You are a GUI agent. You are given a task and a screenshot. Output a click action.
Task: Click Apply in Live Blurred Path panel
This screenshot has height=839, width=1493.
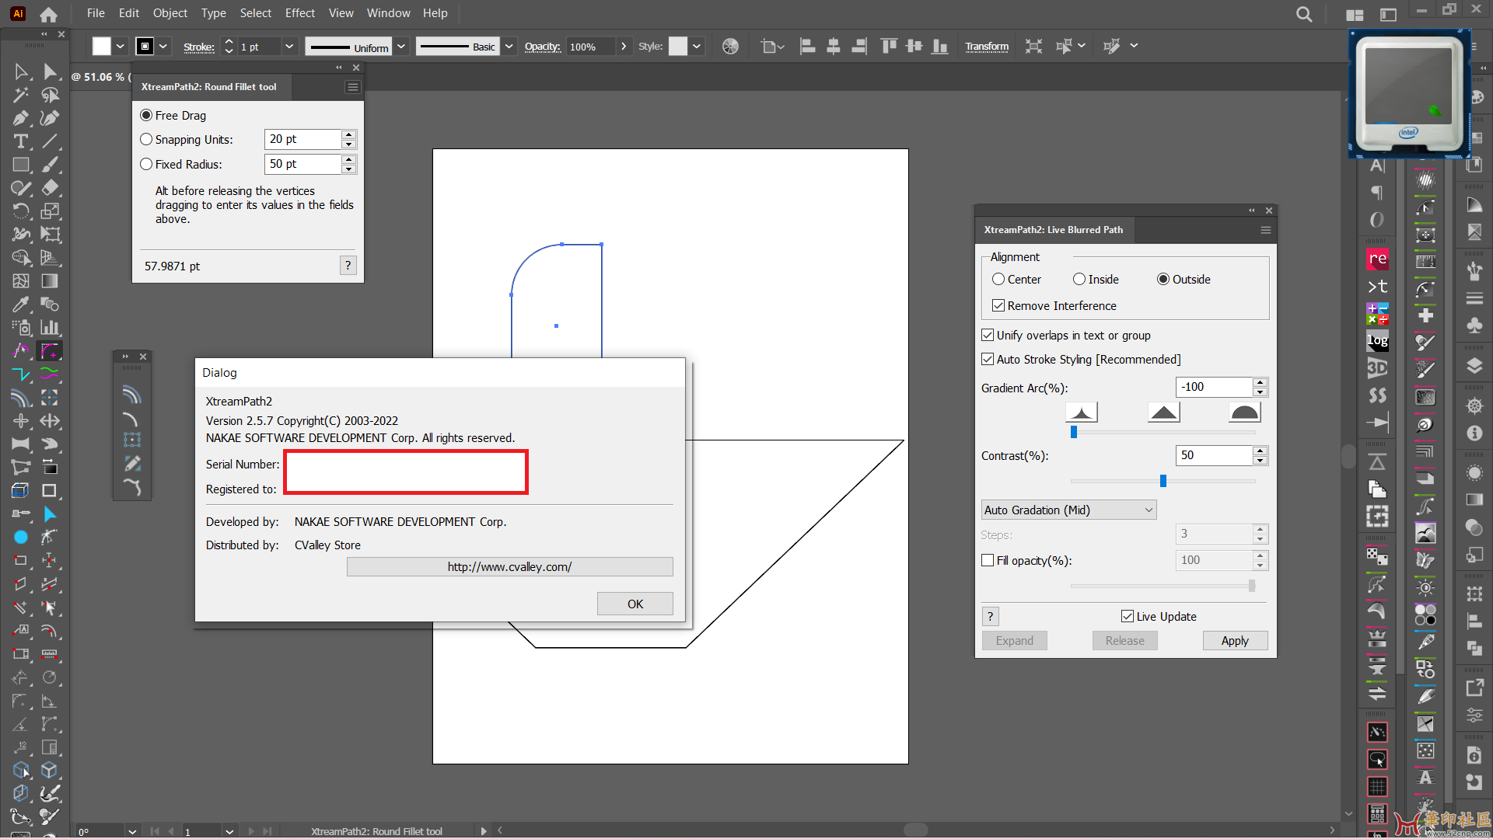[1235, 640]
